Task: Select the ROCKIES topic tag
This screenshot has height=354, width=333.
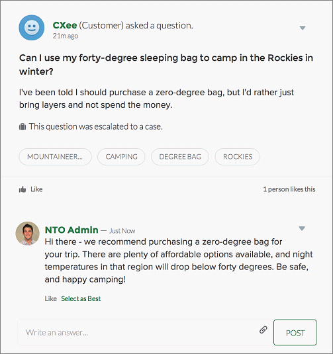Action: tap(238, 157)
